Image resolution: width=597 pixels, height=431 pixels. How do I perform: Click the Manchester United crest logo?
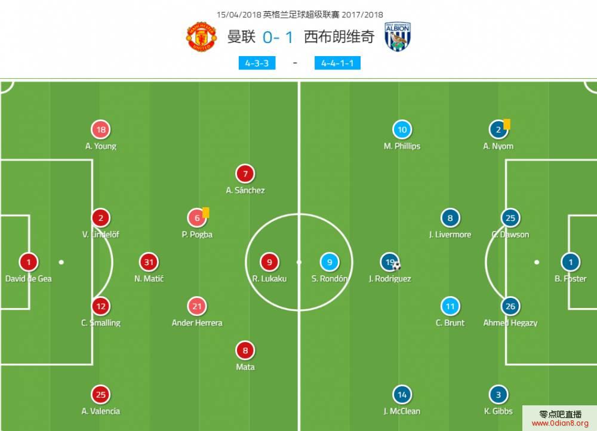(201, 37)
